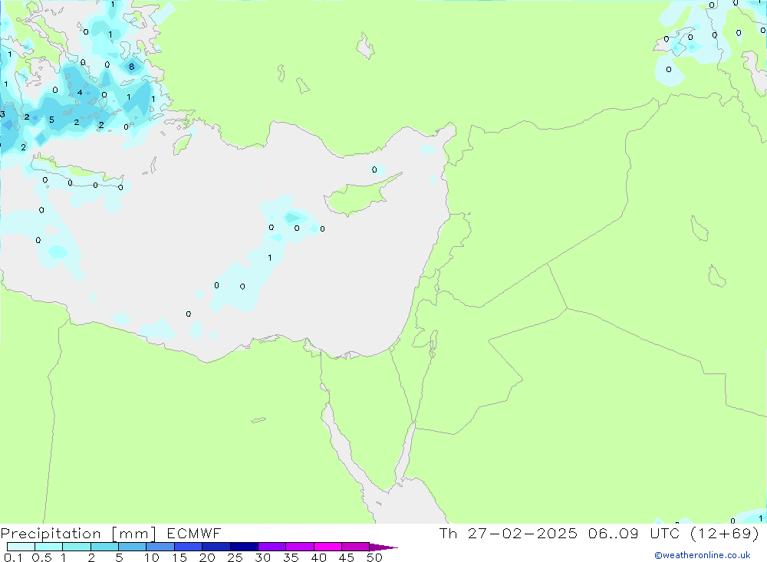Click the legend label '50'
The image size is (767, 562).
374,557
